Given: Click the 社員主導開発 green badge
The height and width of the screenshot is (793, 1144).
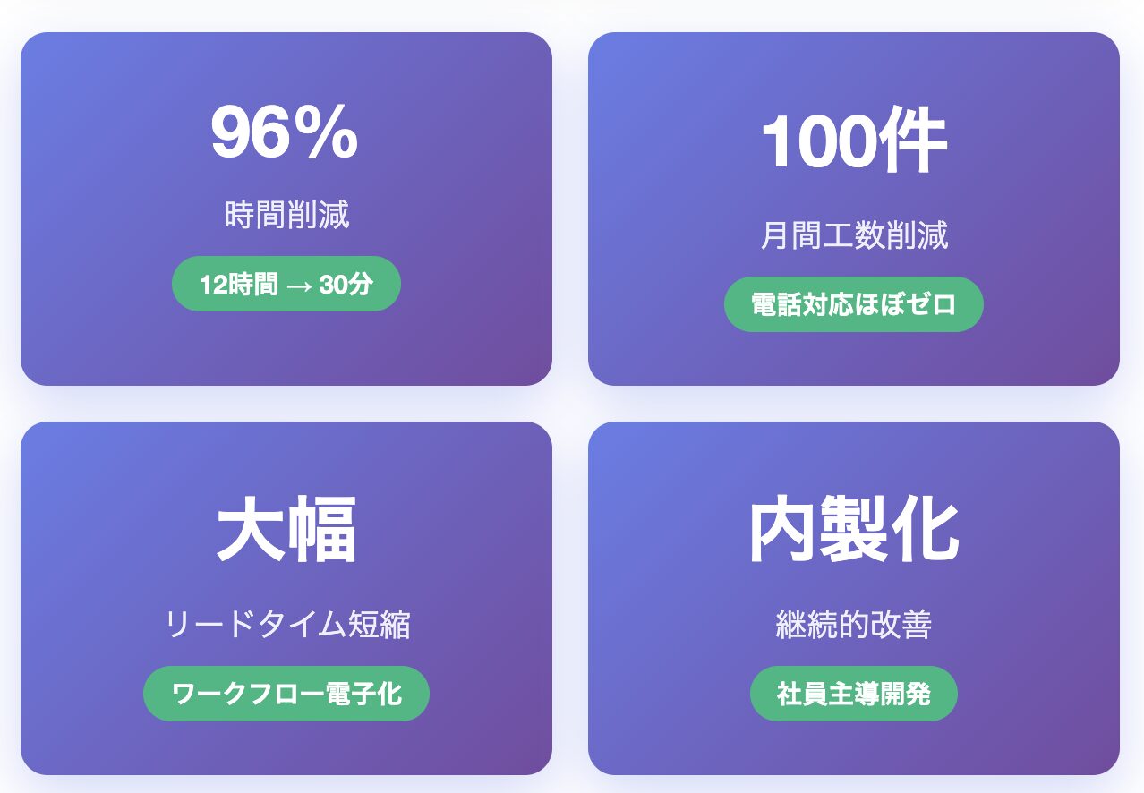Looking at the screenshot, I should [x=854, y=694].
